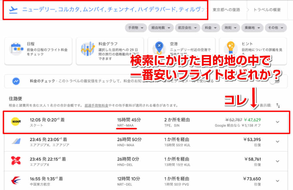Click the sort order arrows icon

[x=278, y=106]
